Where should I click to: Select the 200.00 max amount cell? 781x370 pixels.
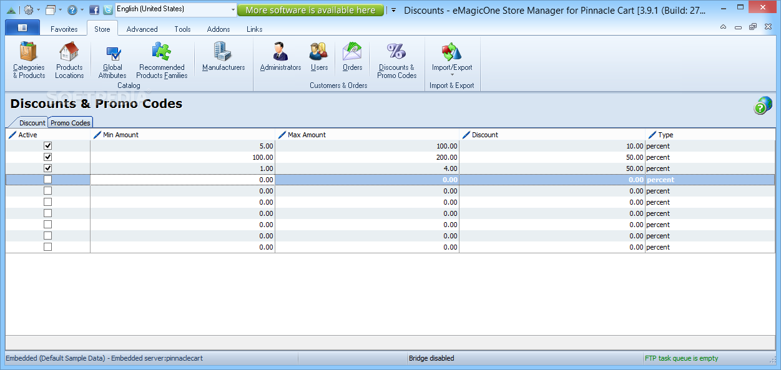(367, 157)
